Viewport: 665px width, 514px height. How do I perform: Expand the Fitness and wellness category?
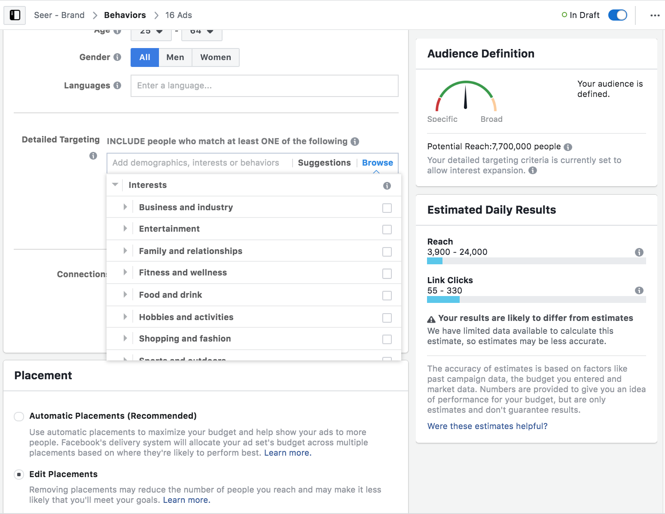point(125,272)
